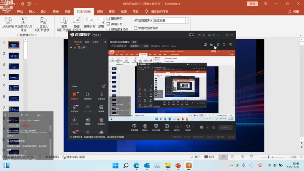This screenshot has height=171, width=304.
Task: Select slide 4 thumbnail
Action: (x=14, y=77)
